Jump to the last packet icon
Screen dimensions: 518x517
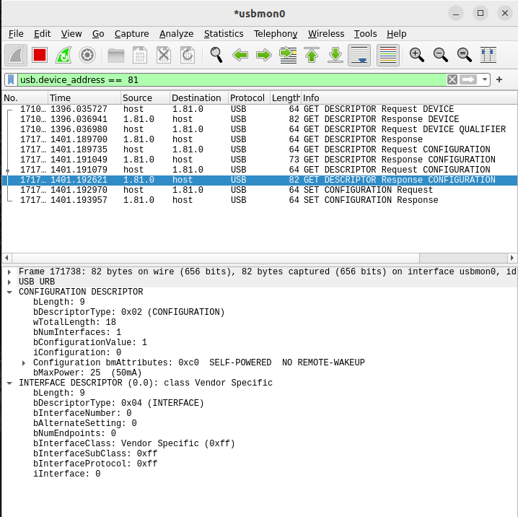(x=335, y=55)
